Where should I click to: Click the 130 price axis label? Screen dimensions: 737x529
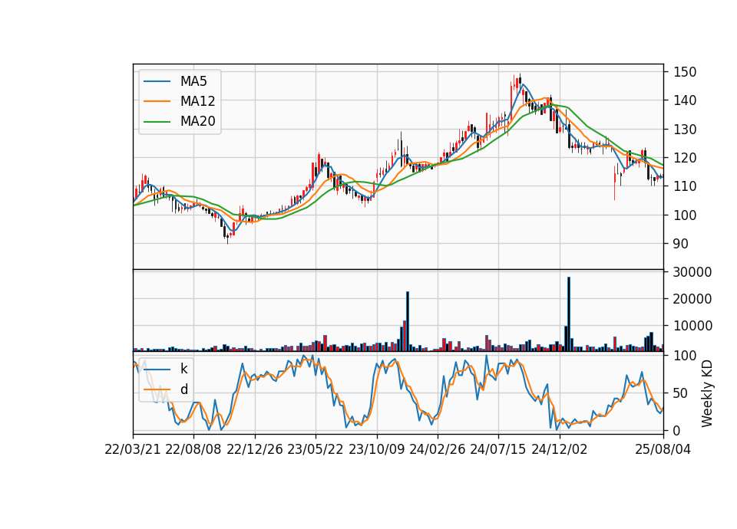click(685, 129)
